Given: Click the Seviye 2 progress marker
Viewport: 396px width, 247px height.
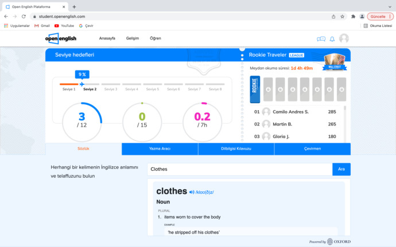Looking at the screenshot, I should (x=90, y=89).
